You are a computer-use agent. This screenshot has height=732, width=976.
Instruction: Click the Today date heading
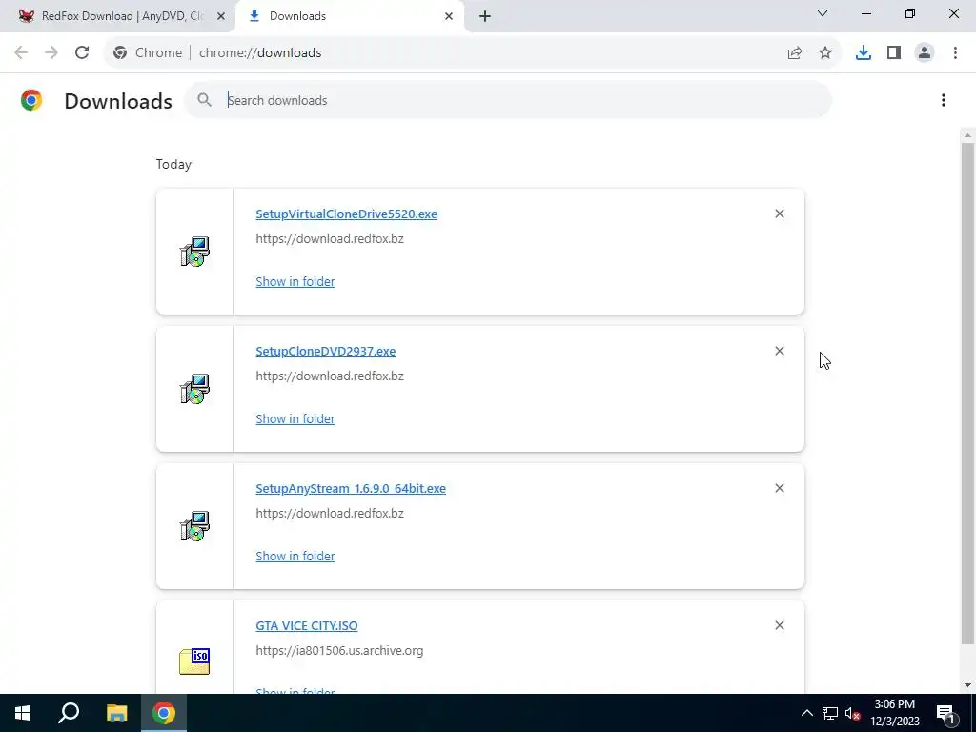pyautogui.click(x=173, y=164)
